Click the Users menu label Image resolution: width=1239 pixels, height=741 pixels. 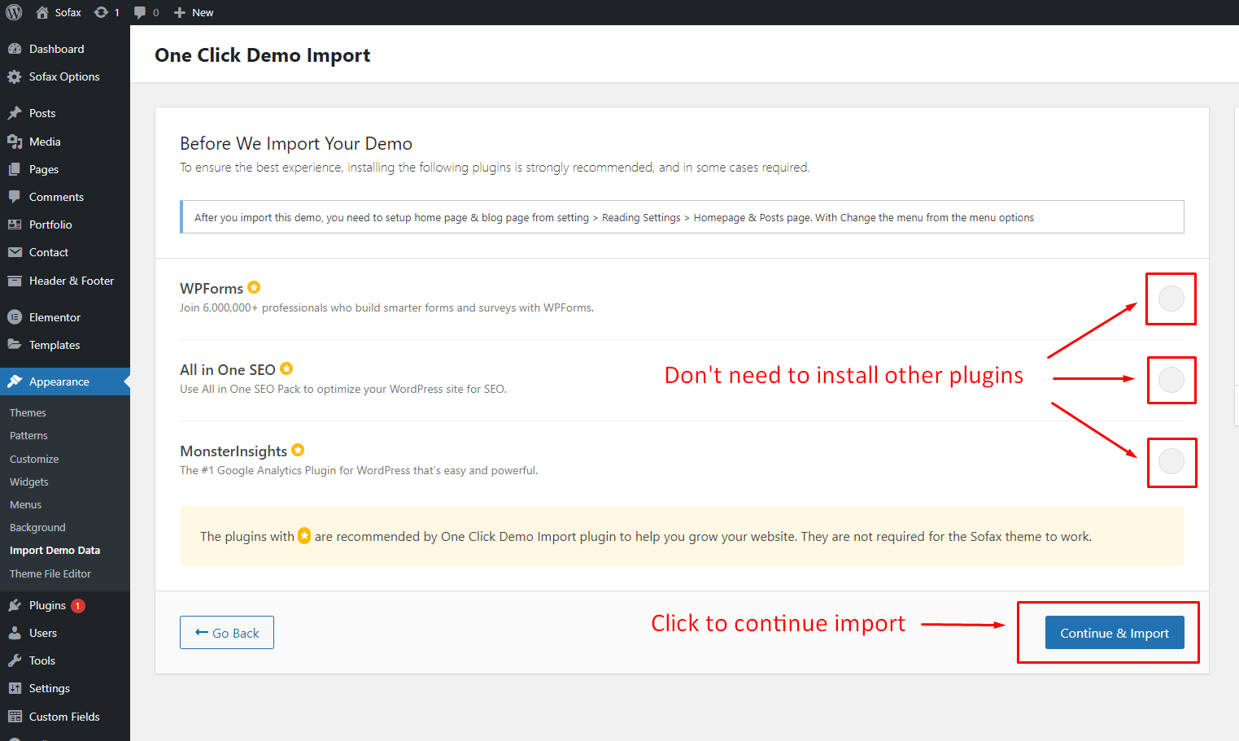point(43,633)
